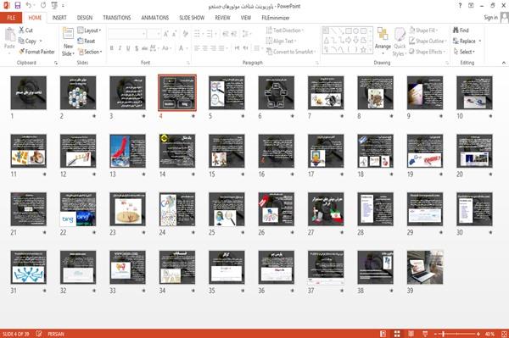The image size is (509, 338).
Task: Decrease the font size
Action: coord(174,34)
